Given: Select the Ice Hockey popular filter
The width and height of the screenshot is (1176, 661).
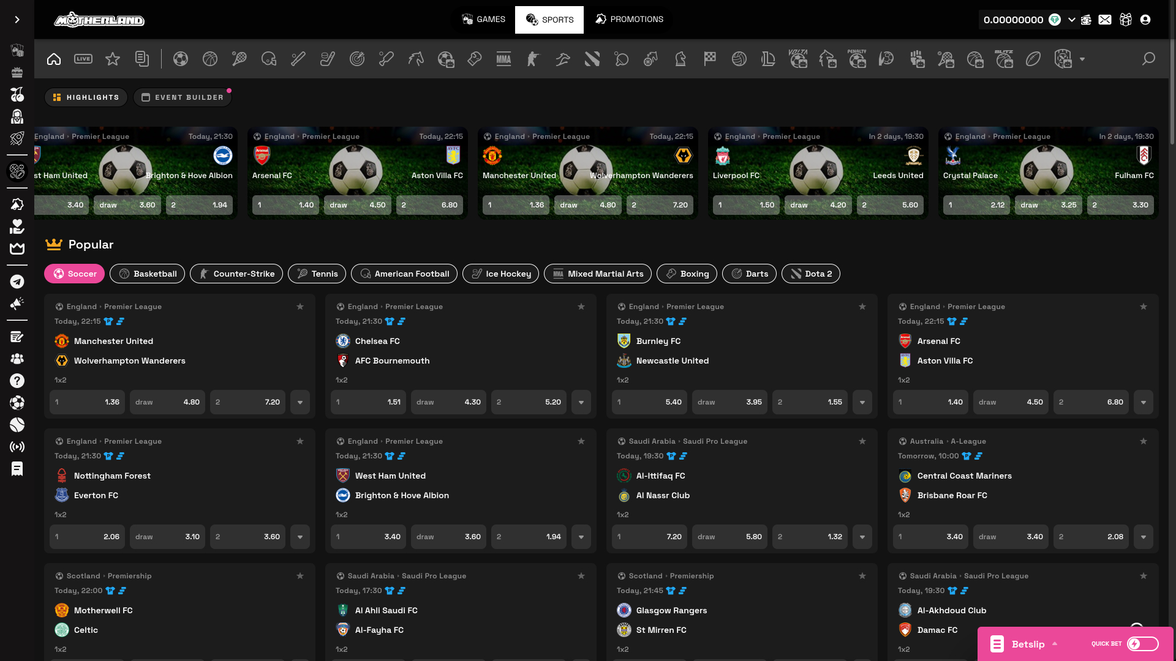Looking at the screenshot, I should pyautogui.click(x=500, y=274).
